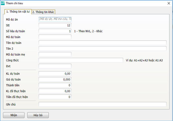Click the 'Them chi tieu' window title
The height and width of the screenshot is (121, 173).
pos(14,3)
